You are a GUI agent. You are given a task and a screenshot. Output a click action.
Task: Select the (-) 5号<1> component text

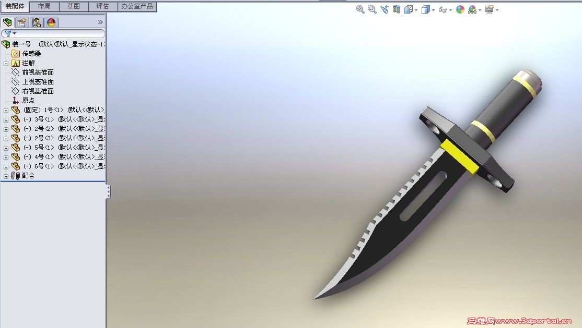point(39,148)
